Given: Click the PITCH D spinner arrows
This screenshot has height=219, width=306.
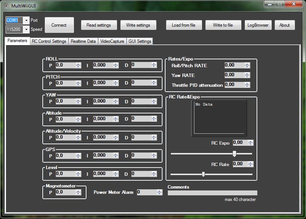Looking at the screenshot, I should [154, 83].
